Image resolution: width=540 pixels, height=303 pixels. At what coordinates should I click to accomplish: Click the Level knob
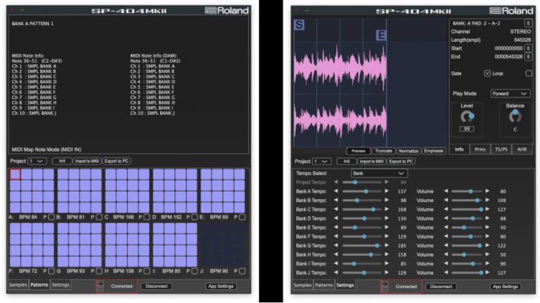coord(467,117)
